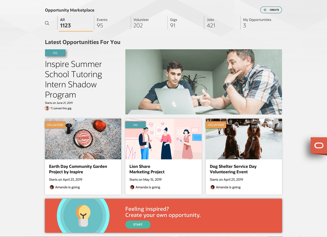This screenshot has height=237, width=327.
Task: Click Amanda's avatar on the Lion Share card
Action: pos(132,187)
